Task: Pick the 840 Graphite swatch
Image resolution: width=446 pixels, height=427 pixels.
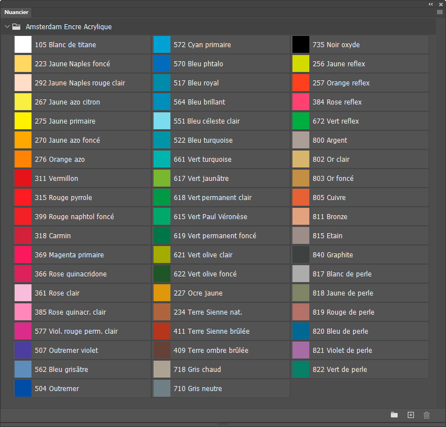Action: [301, 255]
